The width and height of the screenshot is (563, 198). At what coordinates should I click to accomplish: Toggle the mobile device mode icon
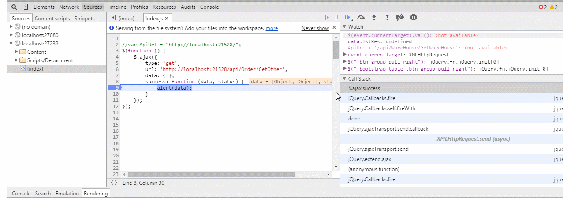click(26, 7)
